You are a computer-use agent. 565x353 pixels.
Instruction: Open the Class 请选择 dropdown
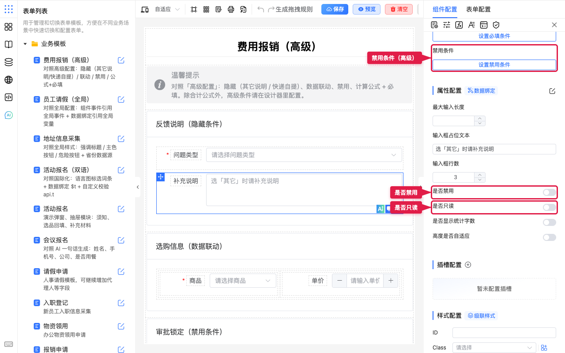(494, 348)
